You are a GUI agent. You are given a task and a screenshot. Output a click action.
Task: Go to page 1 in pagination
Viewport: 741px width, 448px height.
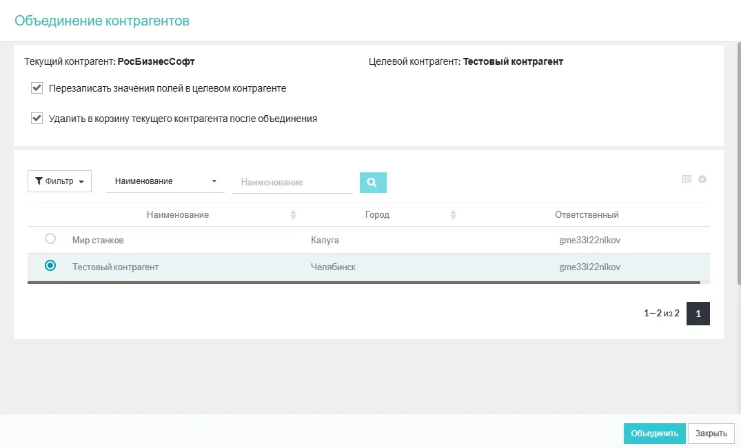coord(698,314)
